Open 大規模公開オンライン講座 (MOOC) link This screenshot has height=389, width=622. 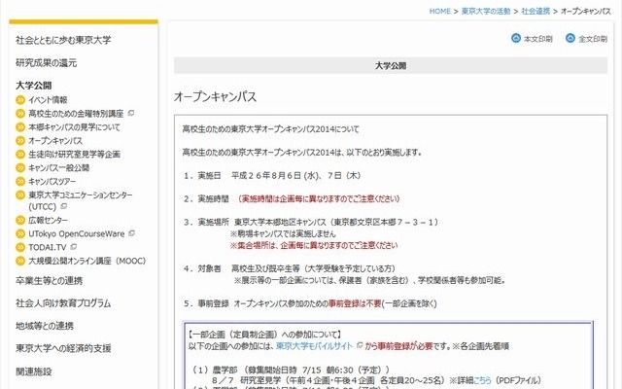(87, 261)
